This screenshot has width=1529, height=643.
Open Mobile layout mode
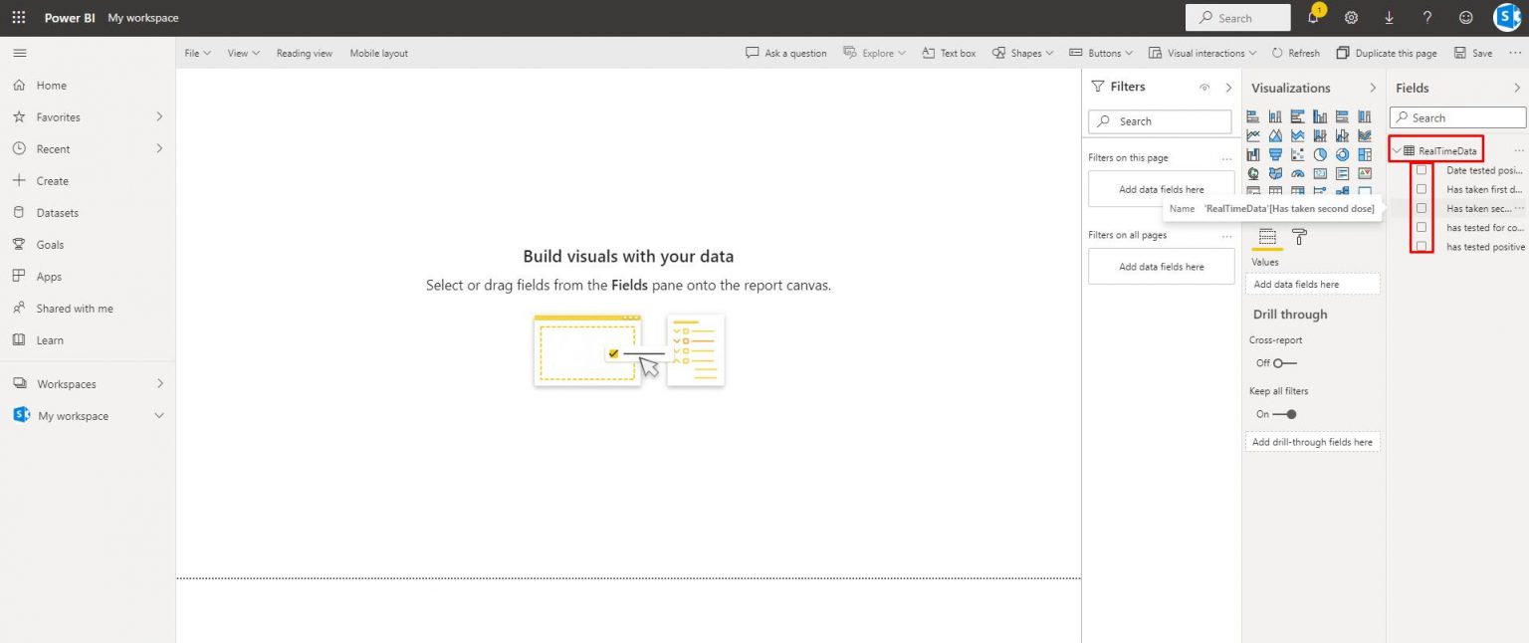pyautogui.click(x=378, y=53)
